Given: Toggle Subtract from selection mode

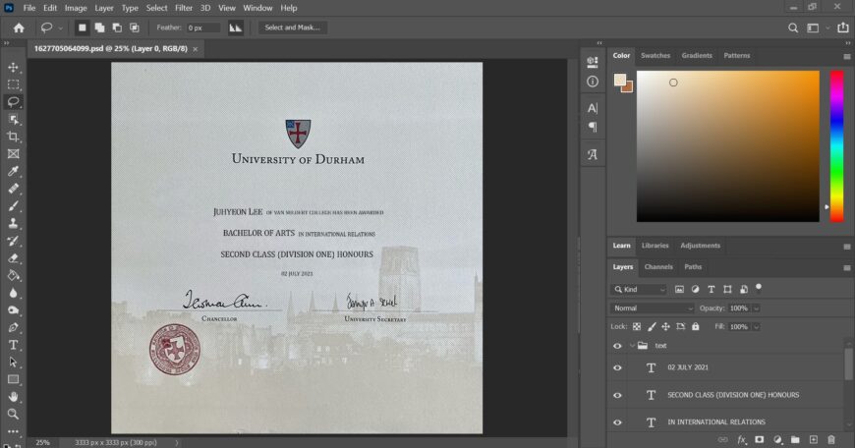Looking at the screenshot, I should click(x=117, y=28).
